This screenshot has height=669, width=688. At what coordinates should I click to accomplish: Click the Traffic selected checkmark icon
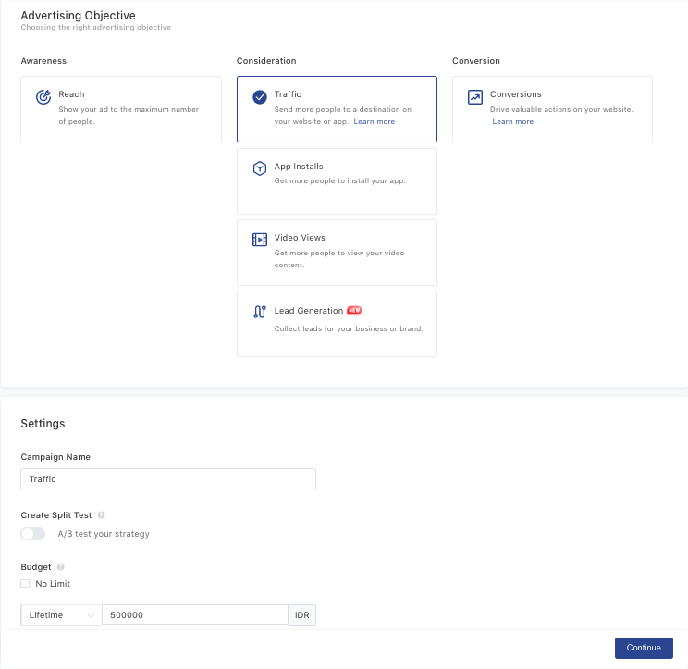(x=260, y=97)
